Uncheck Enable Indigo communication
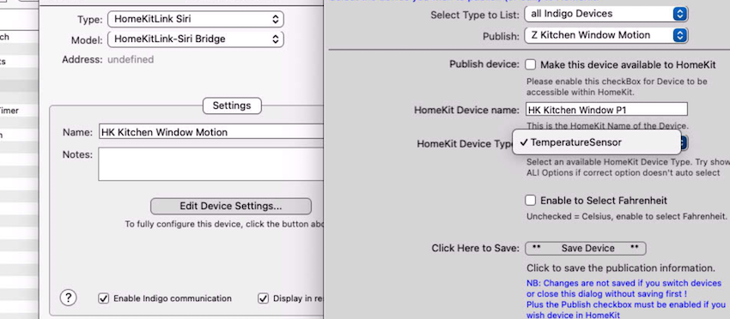This screenshot has height=319, width=730. click(103, 298)
